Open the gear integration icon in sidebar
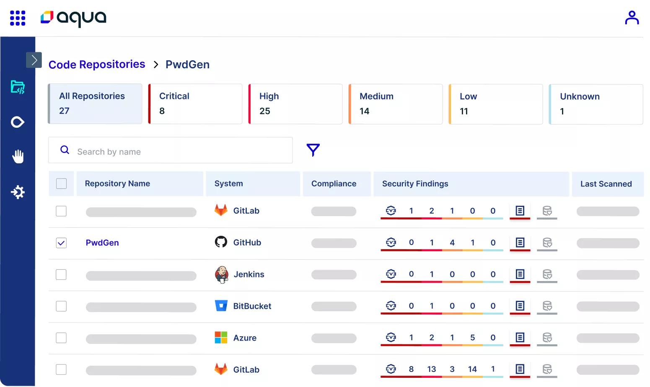The image size is (650, 387). coord(18,192)
